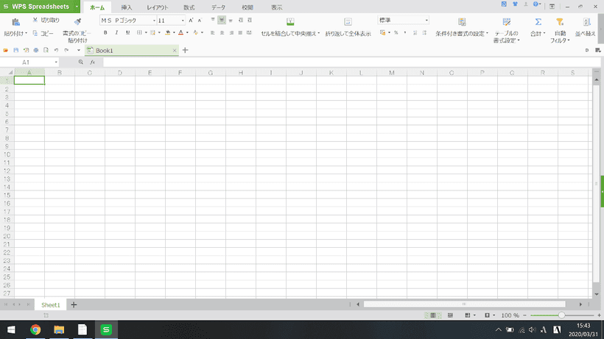Click the distributed alignment icon

tap(249, 33)
